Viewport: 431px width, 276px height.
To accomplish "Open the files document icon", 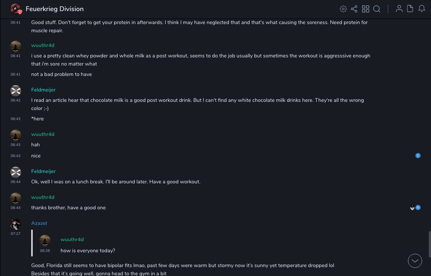I will (x=410, y=9).
